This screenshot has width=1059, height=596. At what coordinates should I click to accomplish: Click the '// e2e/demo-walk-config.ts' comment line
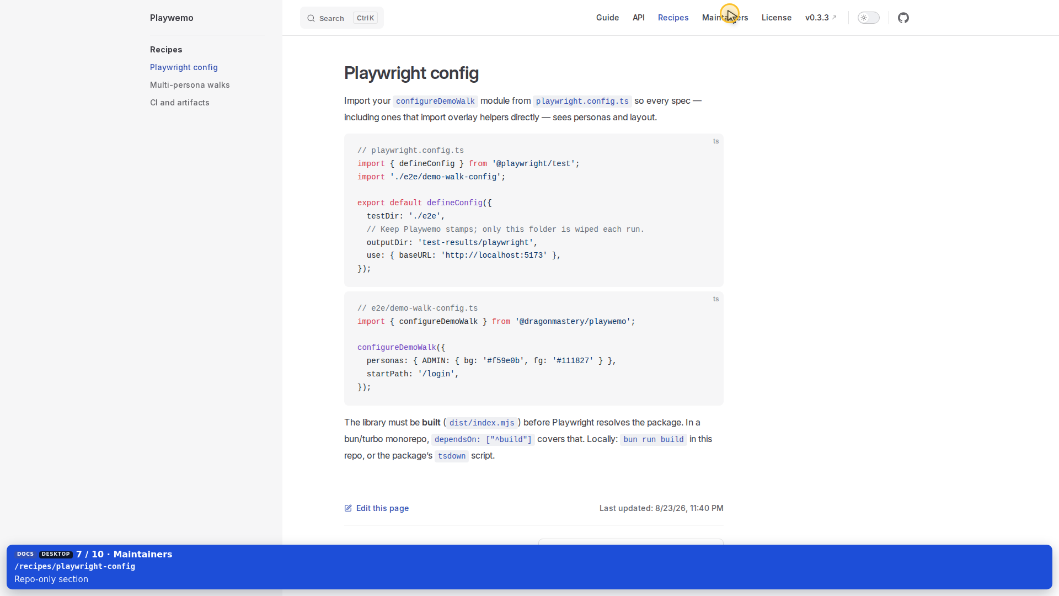point(418,308)
